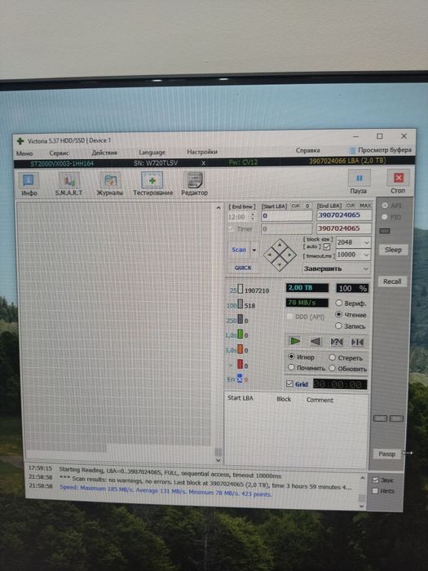428x571 pixels.
Task: Click the white 25 ms block indicator
Action: pos(240,290)
